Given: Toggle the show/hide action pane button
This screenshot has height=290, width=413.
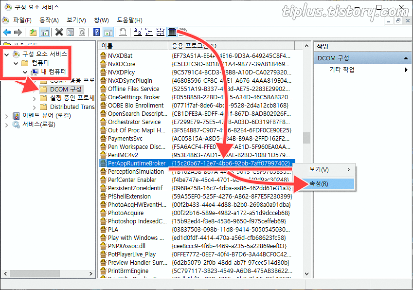Looking at the screenshot, I should point(108,33).
